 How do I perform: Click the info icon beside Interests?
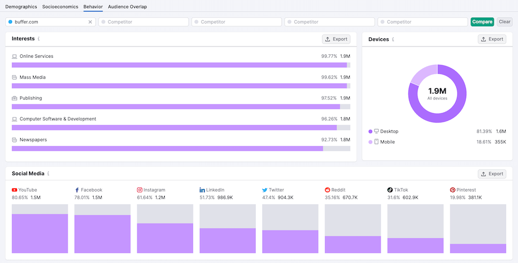[x=39, y=39]
